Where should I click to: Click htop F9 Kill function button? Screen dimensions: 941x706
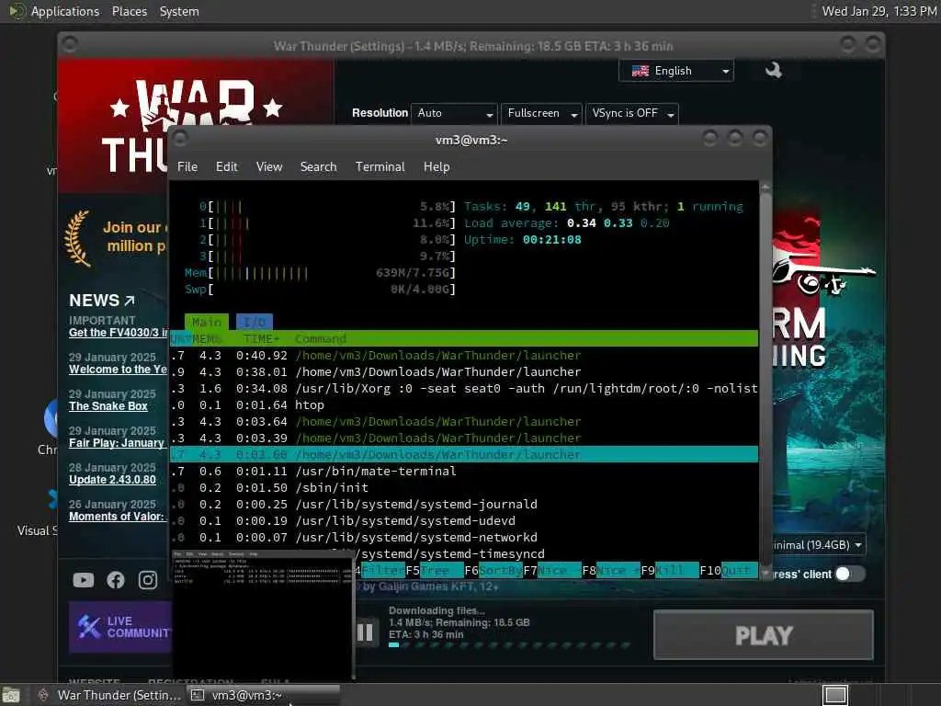tap(670, 570)
